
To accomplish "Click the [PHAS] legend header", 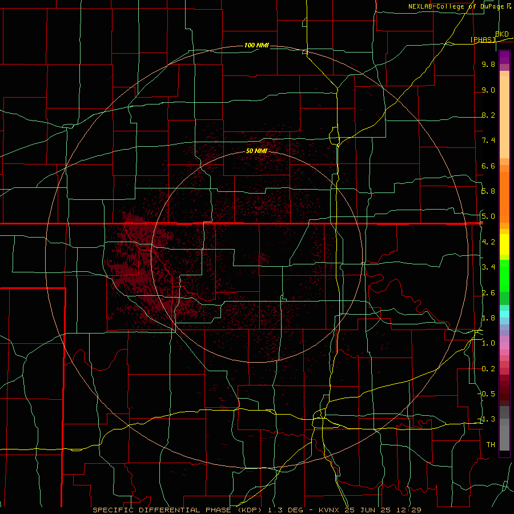I will [x=483, y=39].
